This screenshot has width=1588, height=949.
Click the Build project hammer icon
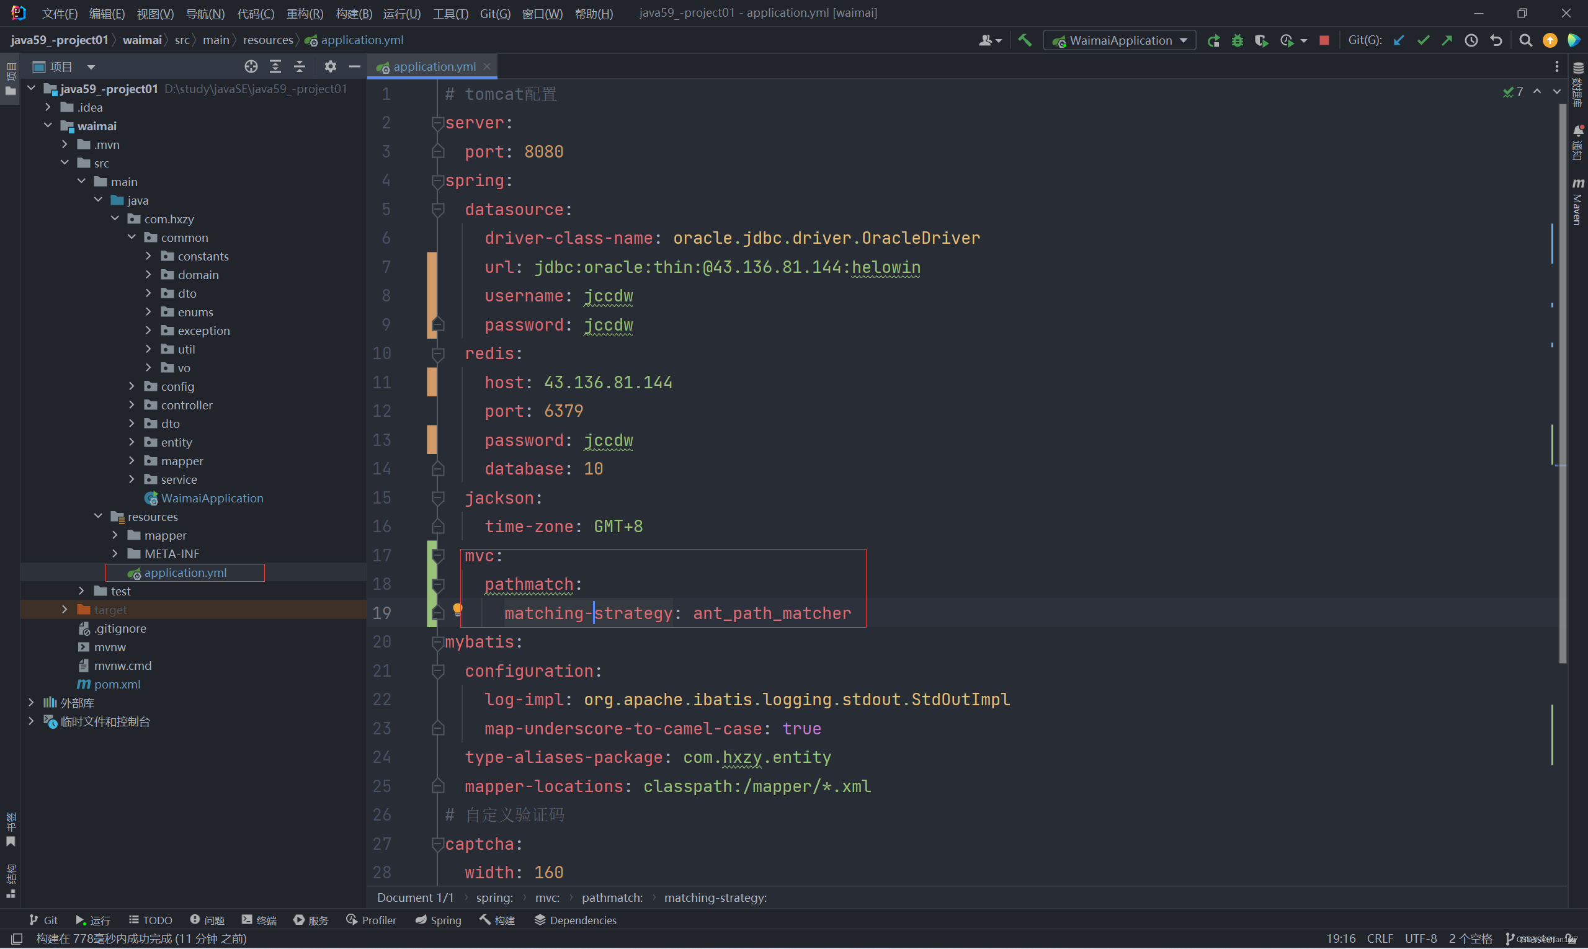(x=1025, y=40)
